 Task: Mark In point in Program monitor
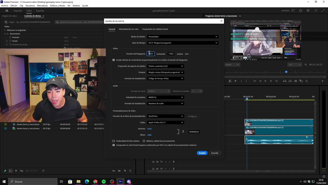tap(241, 81)
